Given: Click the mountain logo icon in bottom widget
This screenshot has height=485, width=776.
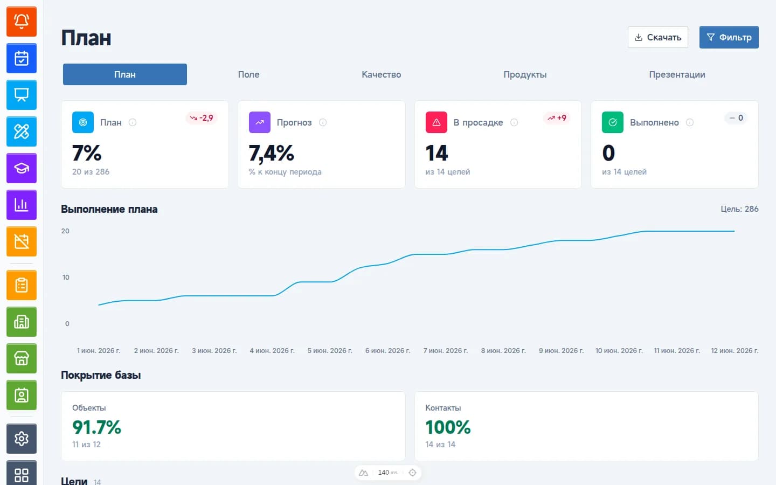Looking at the screenshot, I should click(x=363, y=473).
